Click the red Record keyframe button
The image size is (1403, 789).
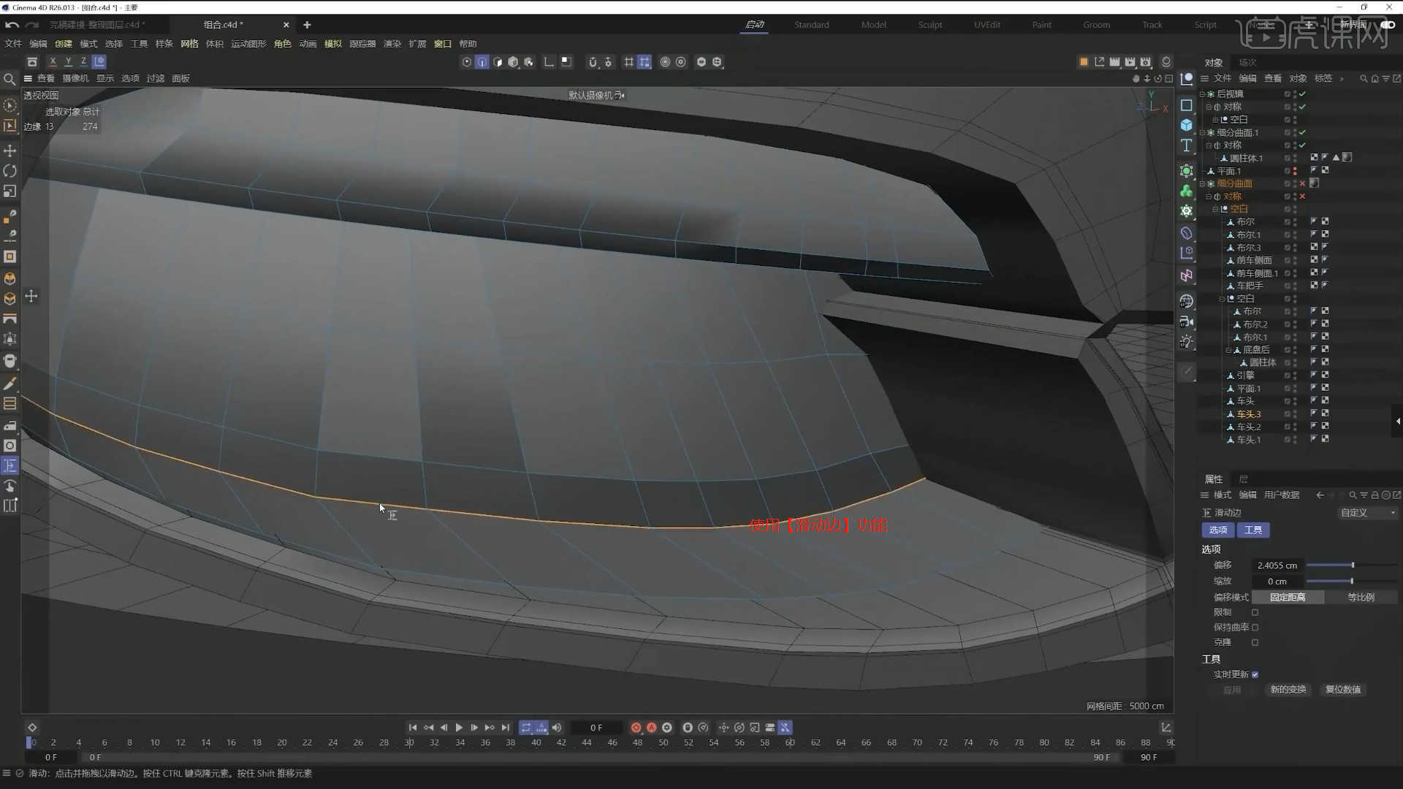636,728
